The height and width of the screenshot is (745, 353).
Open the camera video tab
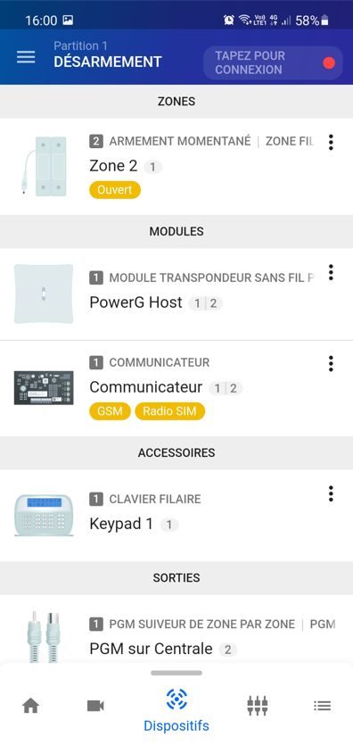96,706
